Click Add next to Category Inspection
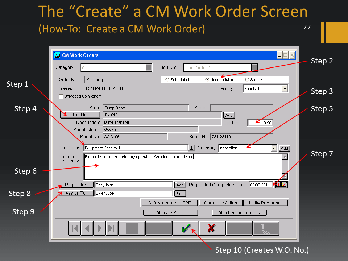Image resolution: width=348 pixels, height=261 pixels. pos(284,148)
